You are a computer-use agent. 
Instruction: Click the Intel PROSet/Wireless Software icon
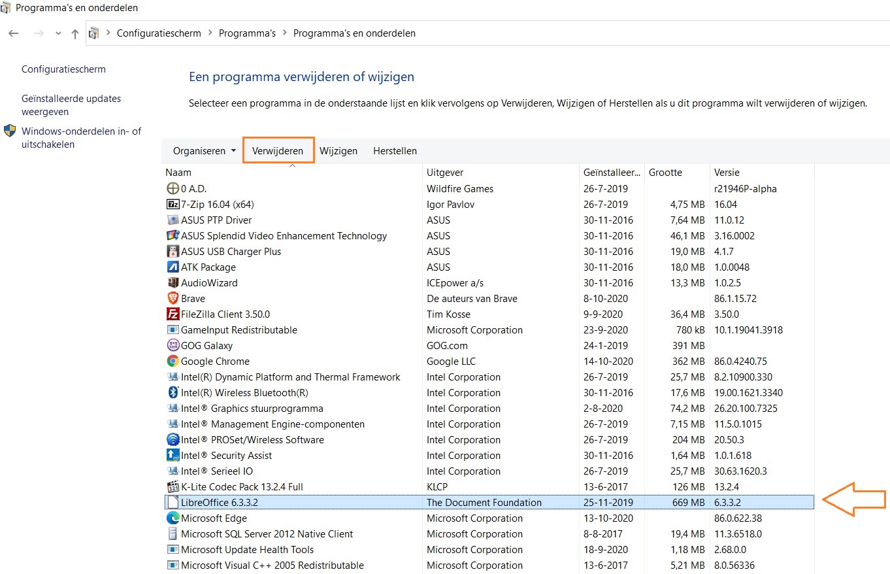pos(173,440)
